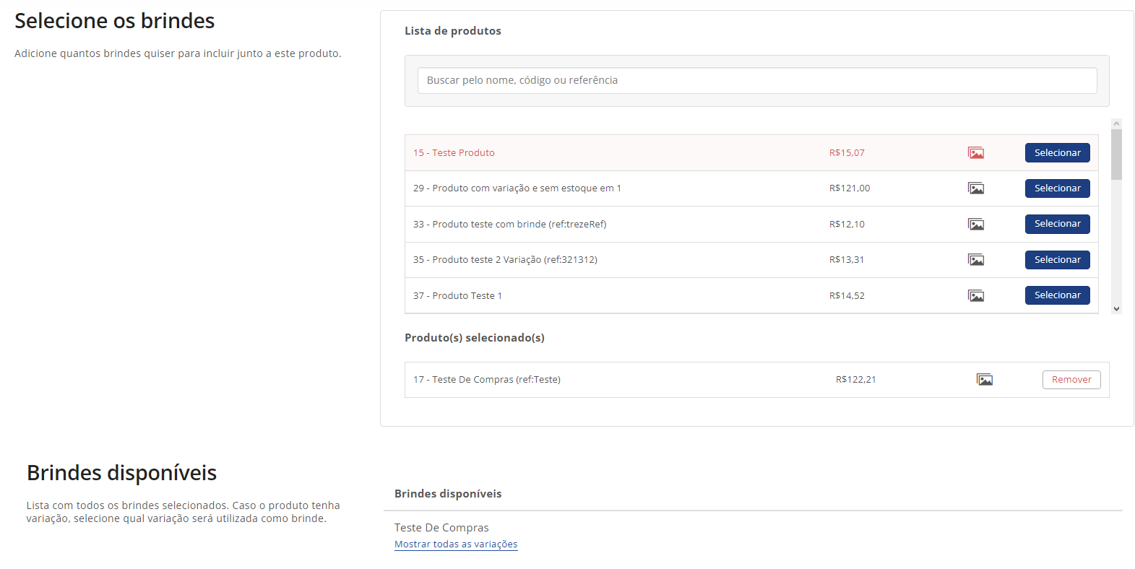Click '35 - Produto teste 2 Variação (ref:321312)'
Viewport: 1135px width, 569px height.
tap(505, 260)
